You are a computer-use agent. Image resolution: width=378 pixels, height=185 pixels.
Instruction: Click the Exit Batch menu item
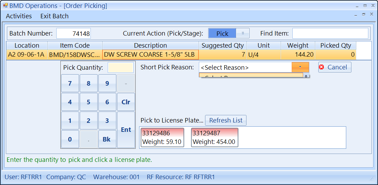pos(54,16)
